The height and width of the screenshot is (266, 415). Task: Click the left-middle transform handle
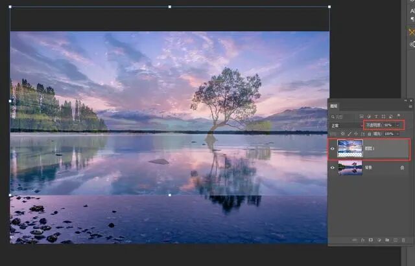(10, 101)
